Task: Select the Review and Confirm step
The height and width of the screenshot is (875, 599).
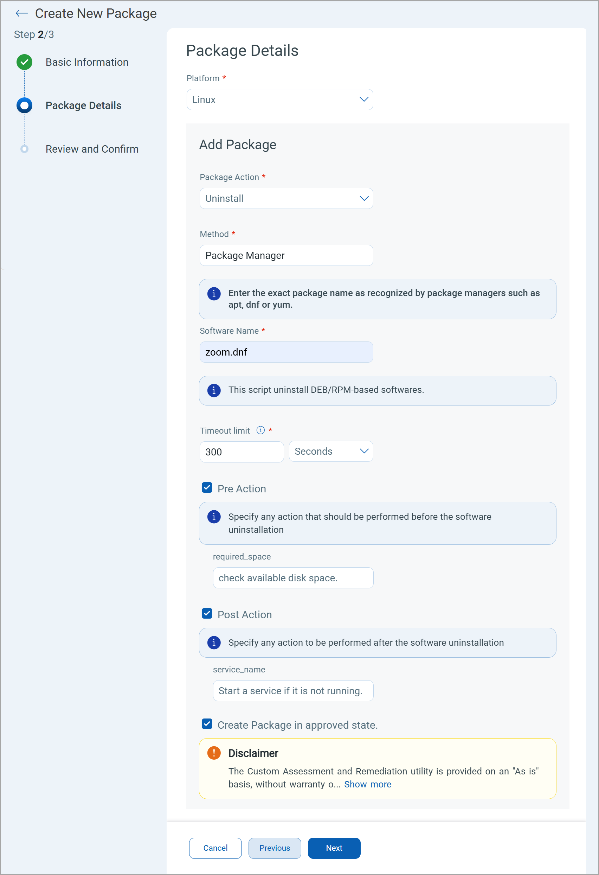Action: [92, 149]
